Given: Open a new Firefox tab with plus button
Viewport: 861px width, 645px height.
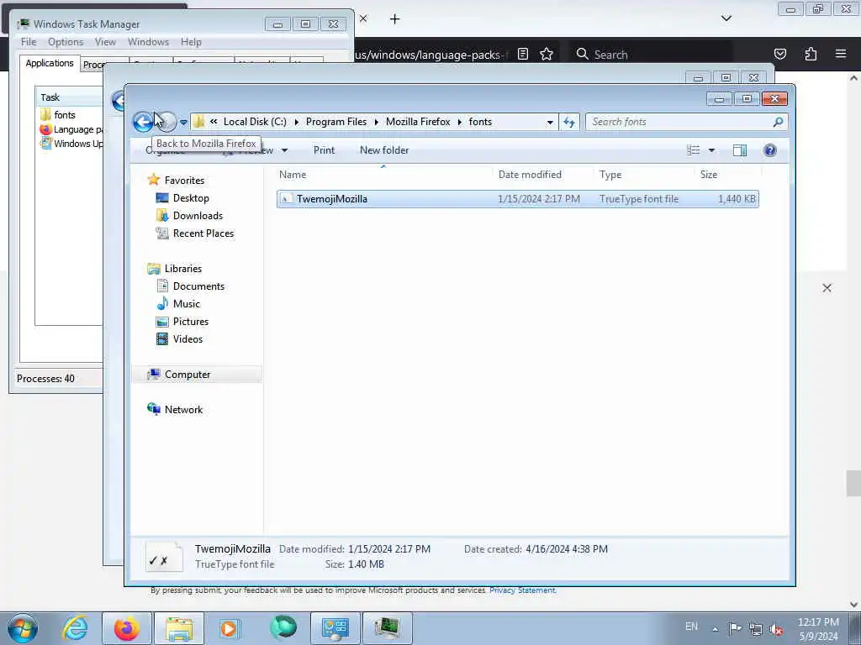Looking at the screenshot, I should (x=395, y=19).
